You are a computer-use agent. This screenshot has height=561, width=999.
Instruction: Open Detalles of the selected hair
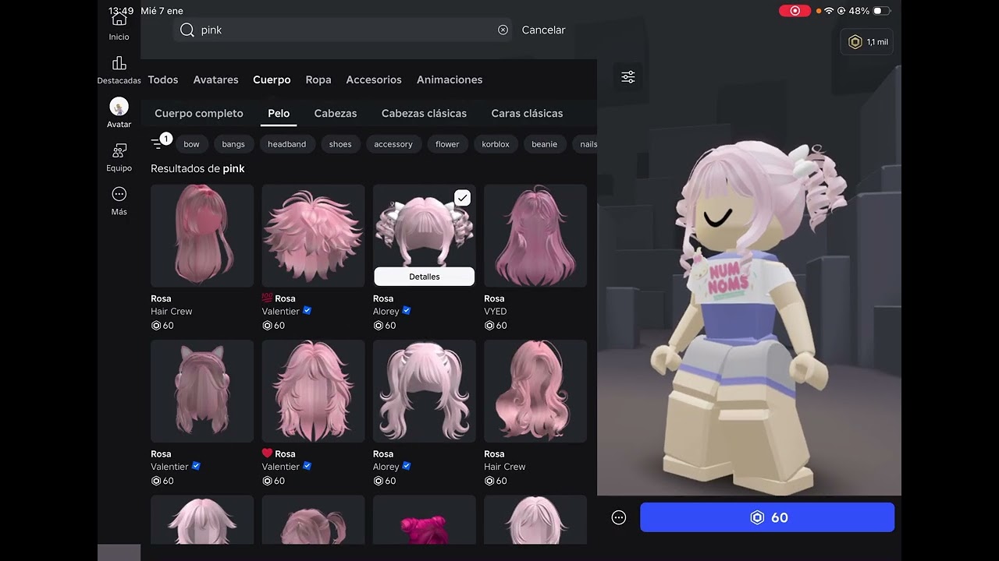coord(425,277)
